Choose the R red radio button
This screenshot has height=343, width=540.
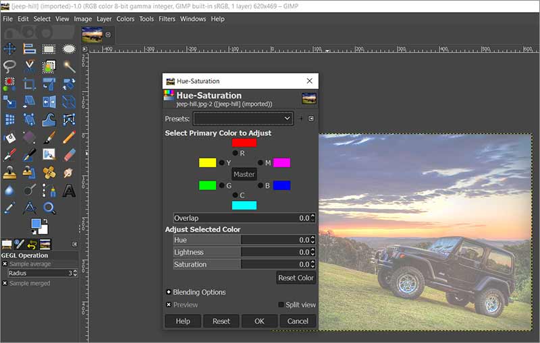pos(235,153)
